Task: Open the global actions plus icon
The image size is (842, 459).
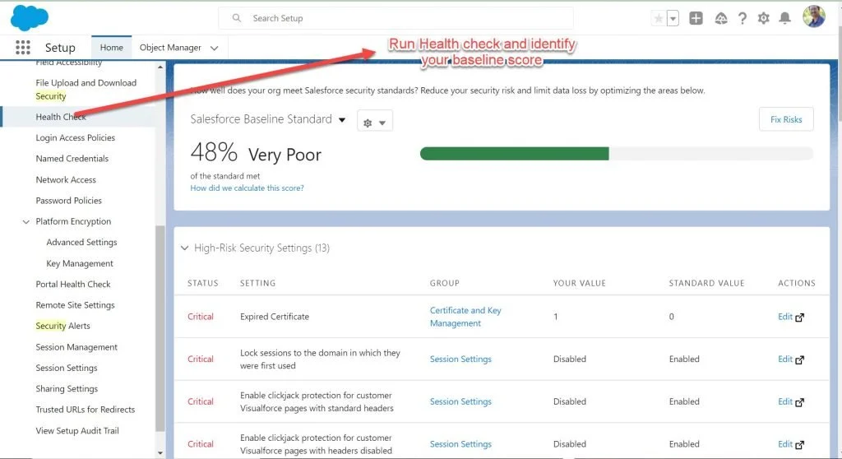Action: click(696, 18)
